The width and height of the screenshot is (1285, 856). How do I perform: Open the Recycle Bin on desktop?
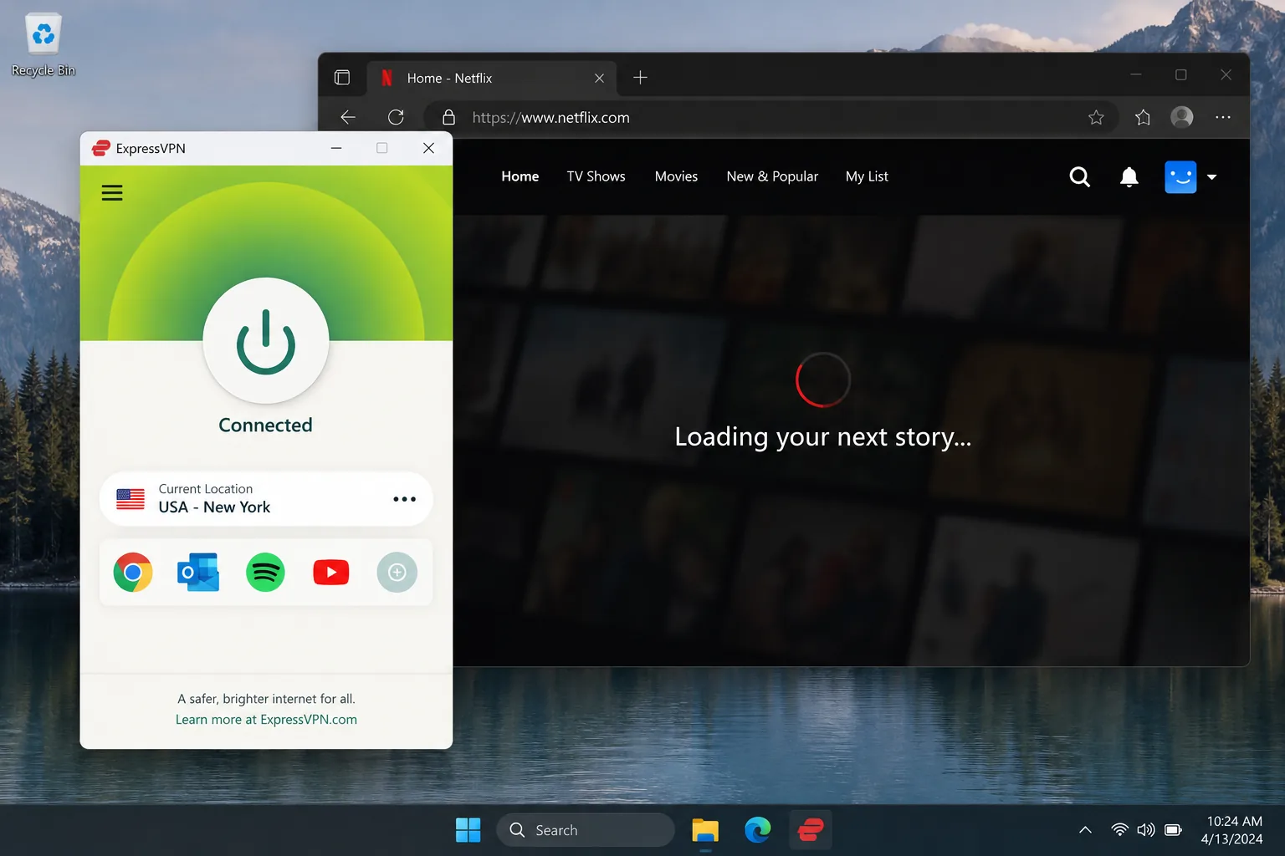click(44, 45)
